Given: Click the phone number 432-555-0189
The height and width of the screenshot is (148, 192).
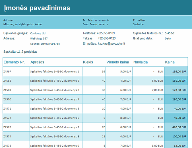Looking at the screenshot, I should pyautogui.click(x=106, y=33).
